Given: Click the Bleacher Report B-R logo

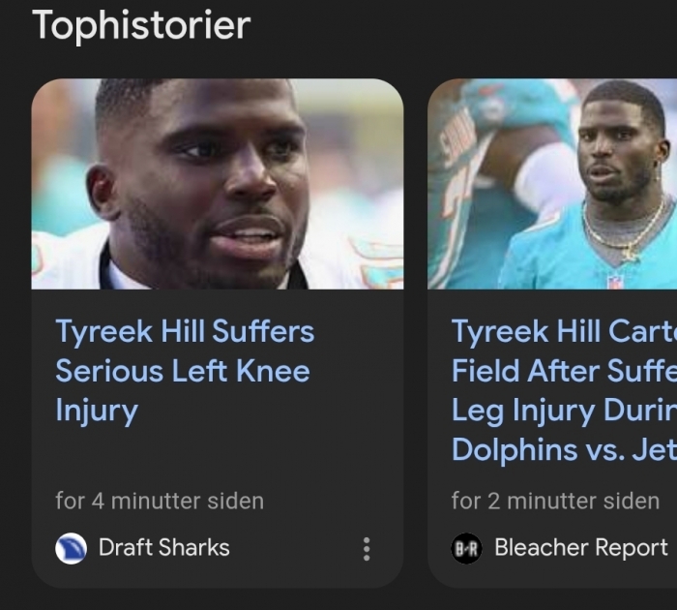Looking at the screenshot, I should (x=467, y=548).
